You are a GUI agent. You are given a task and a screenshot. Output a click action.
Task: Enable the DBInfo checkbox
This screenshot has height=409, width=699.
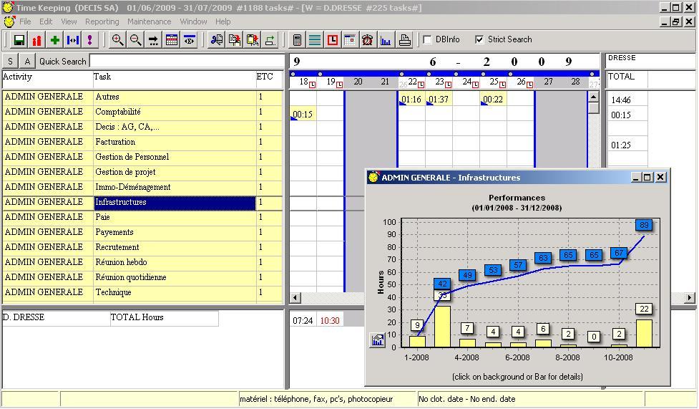[428, 40]
